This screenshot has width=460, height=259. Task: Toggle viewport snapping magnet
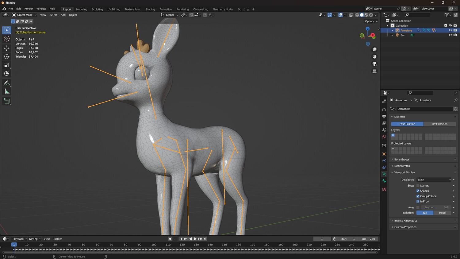point(191,15)
